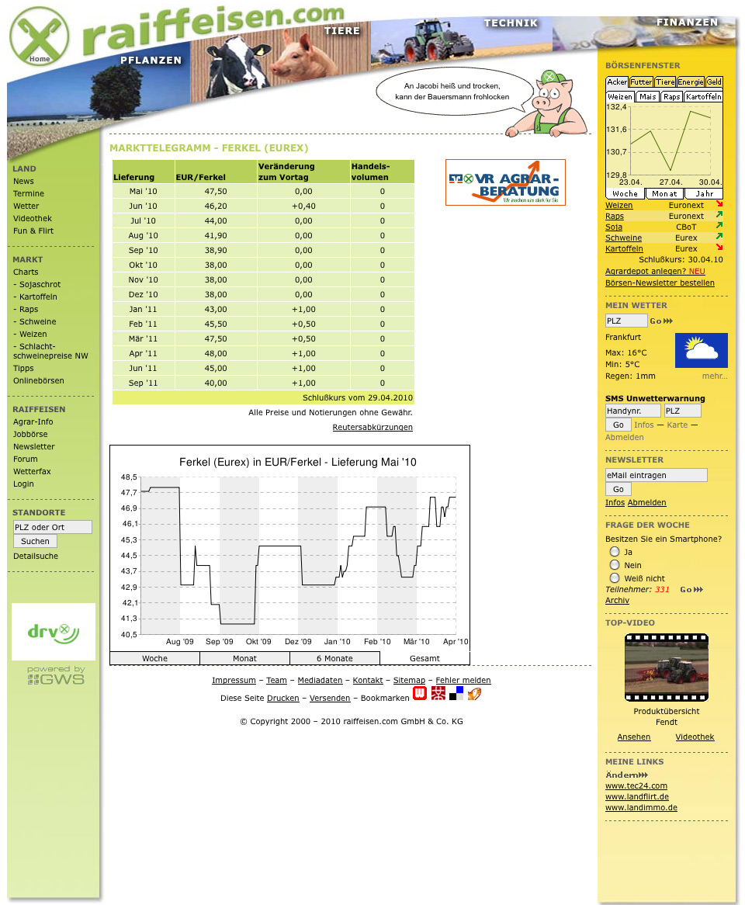Select the Raps sub-tab in Börsenfenster

672,96
